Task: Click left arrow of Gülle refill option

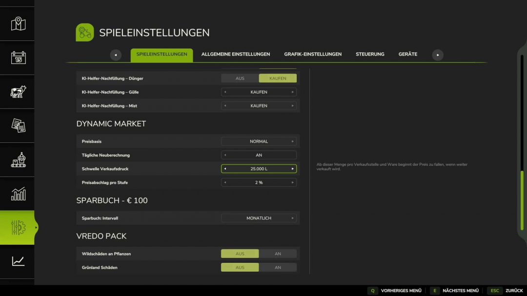Action: pos(225,92)
